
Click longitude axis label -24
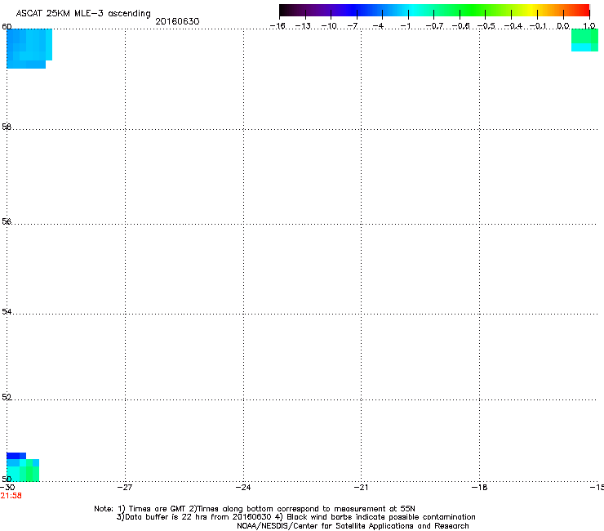tap(243, 488)
